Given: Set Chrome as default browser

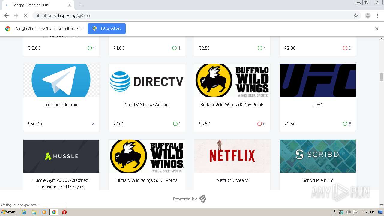Looking at the screenshot, I should (x=106, y=28).
